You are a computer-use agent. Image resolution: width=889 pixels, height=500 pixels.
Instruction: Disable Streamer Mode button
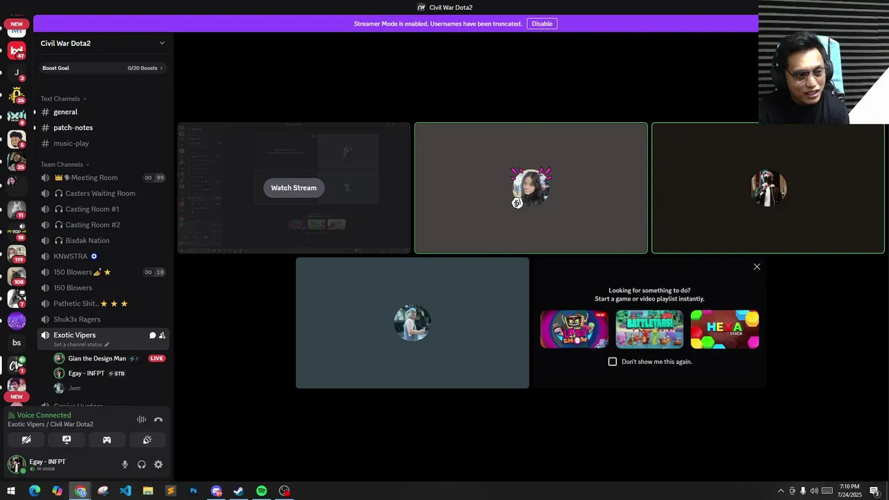pos(542,24)
